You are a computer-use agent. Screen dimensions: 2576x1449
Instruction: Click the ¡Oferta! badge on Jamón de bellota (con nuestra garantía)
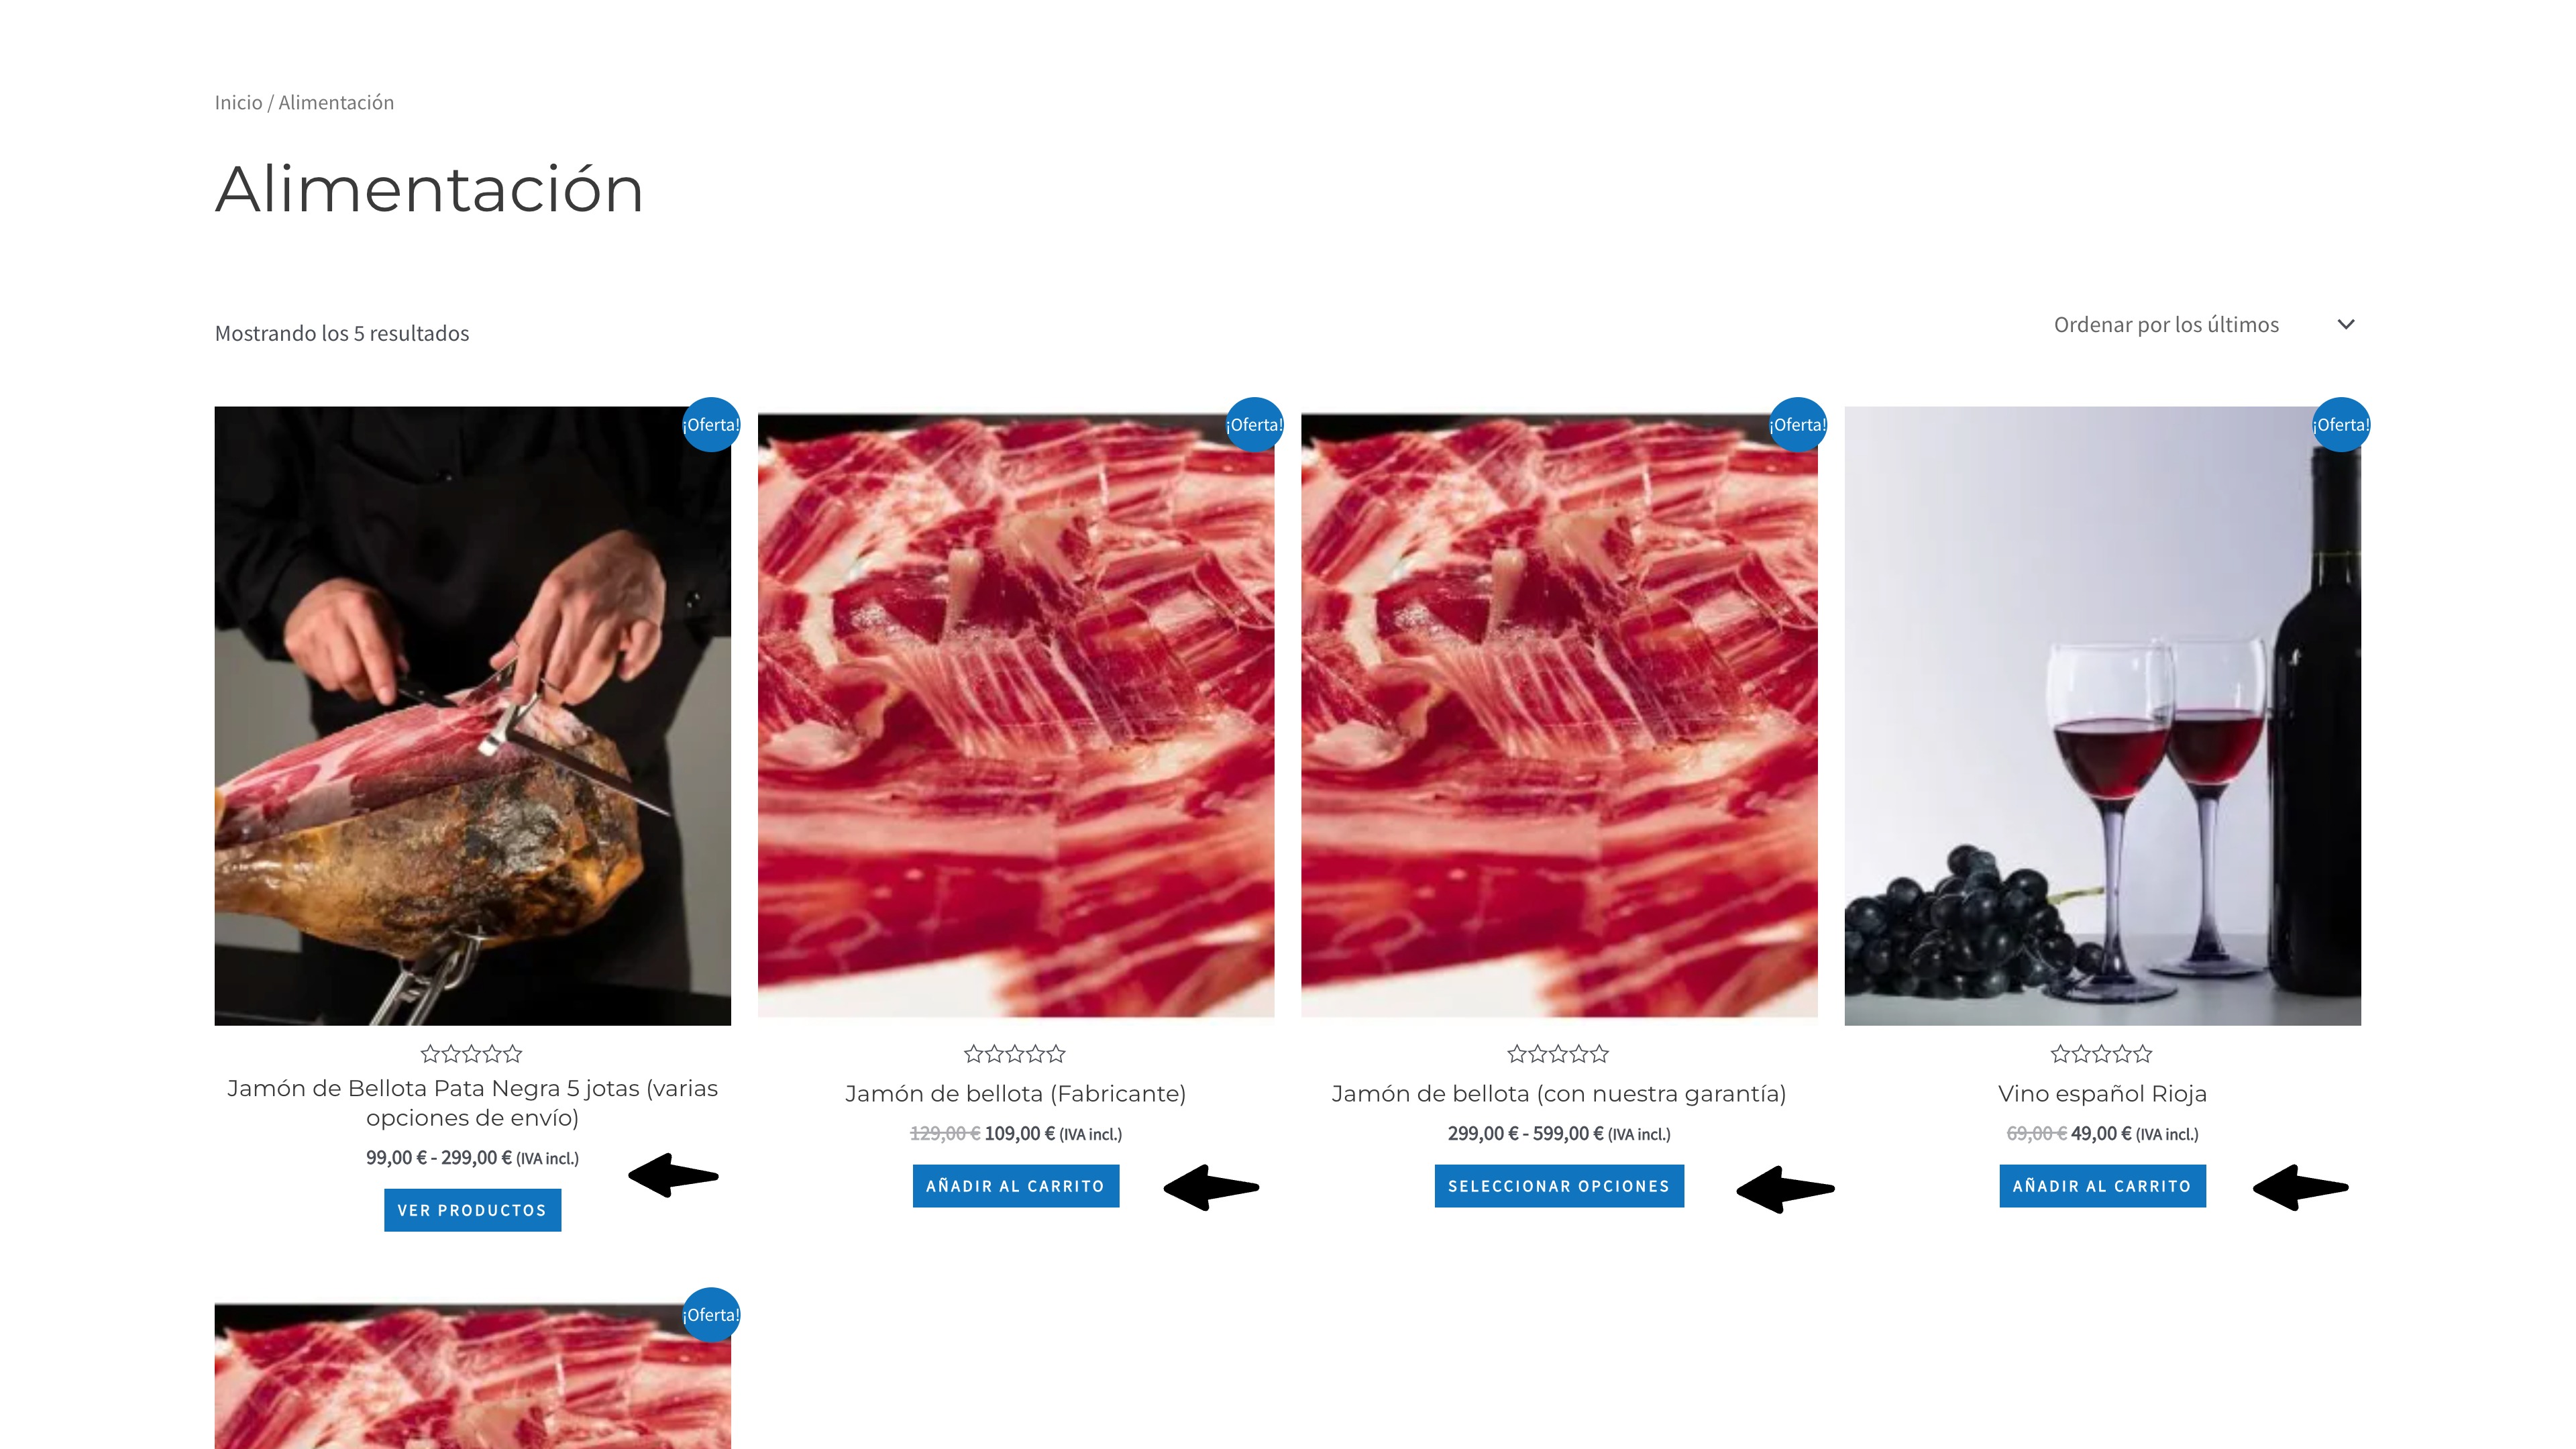(1797, 425)
